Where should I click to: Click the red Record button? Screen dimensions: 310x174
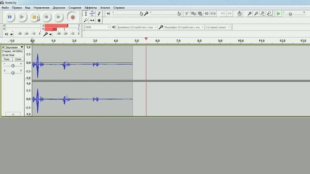(73, 17)
